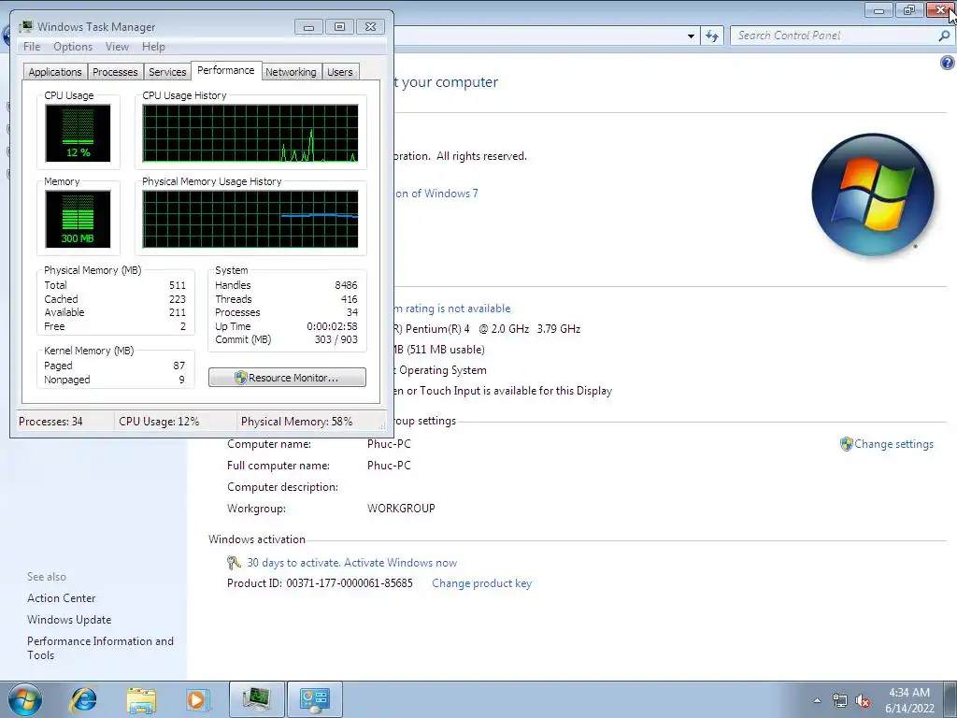
Task: Click the Change settings link
Action: (x=893, y=444)
